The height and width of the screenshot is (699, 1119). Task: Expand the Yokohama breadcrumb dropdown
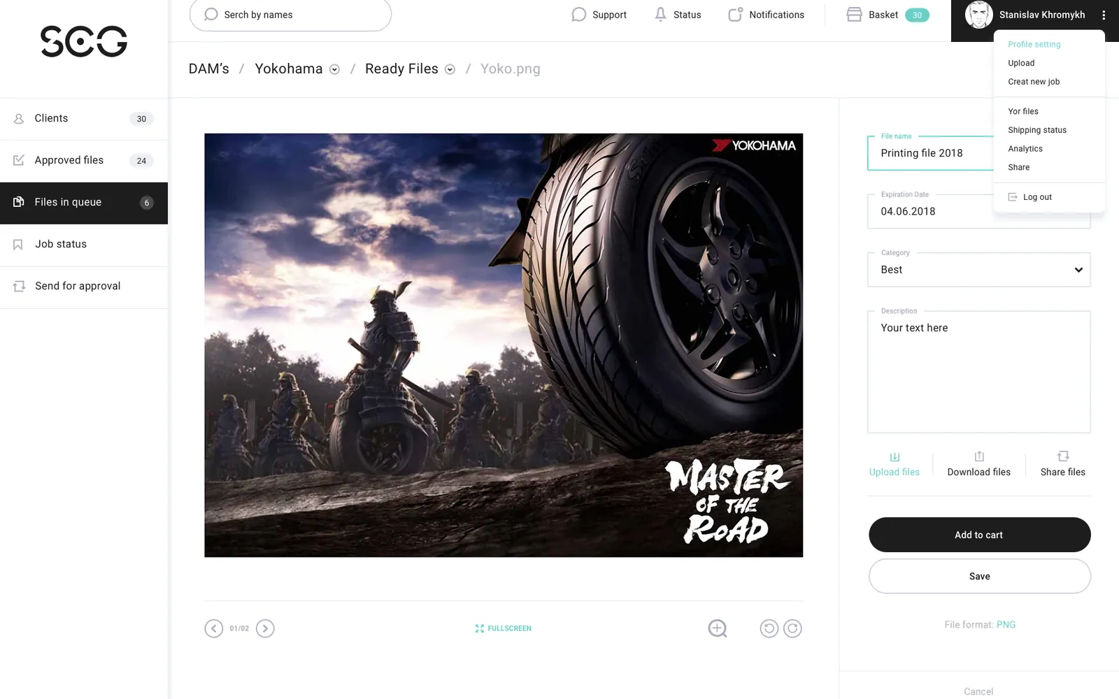(x=334, y=69)
